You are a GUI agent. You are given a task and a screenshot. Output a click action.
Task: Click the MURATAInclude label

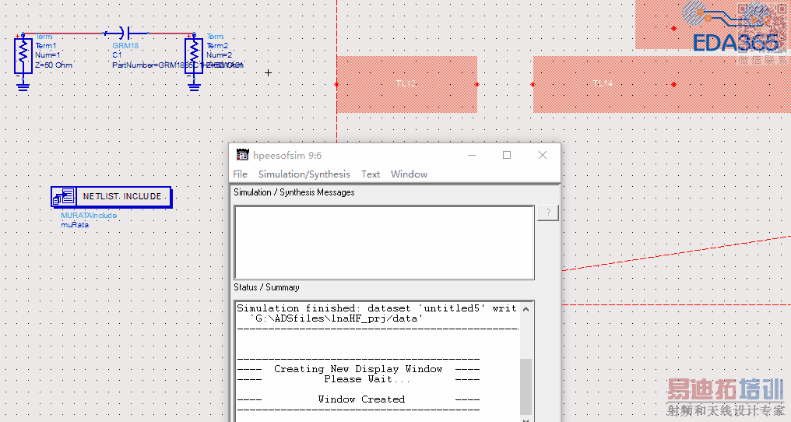(x=89, y=216)
